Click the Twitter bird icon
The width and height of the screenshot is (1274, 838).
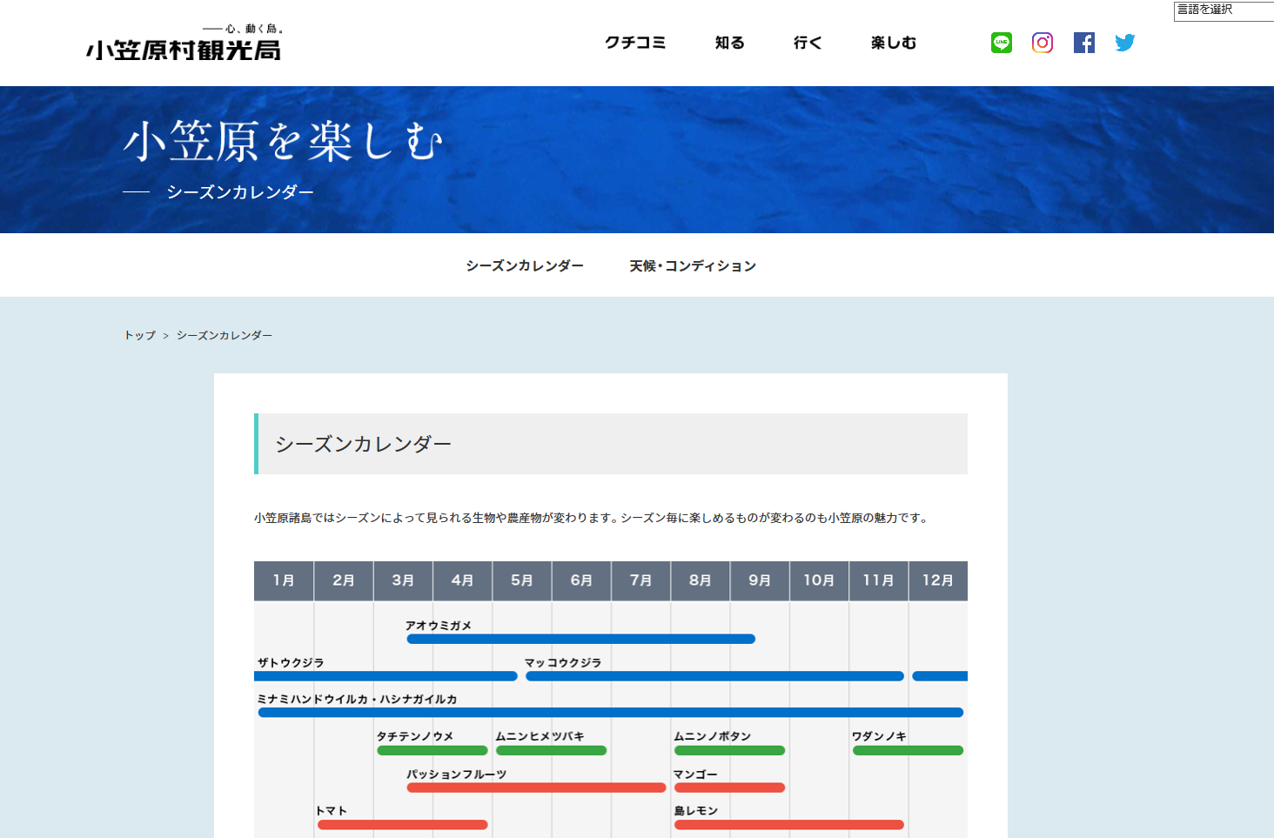pos(1124,43)
